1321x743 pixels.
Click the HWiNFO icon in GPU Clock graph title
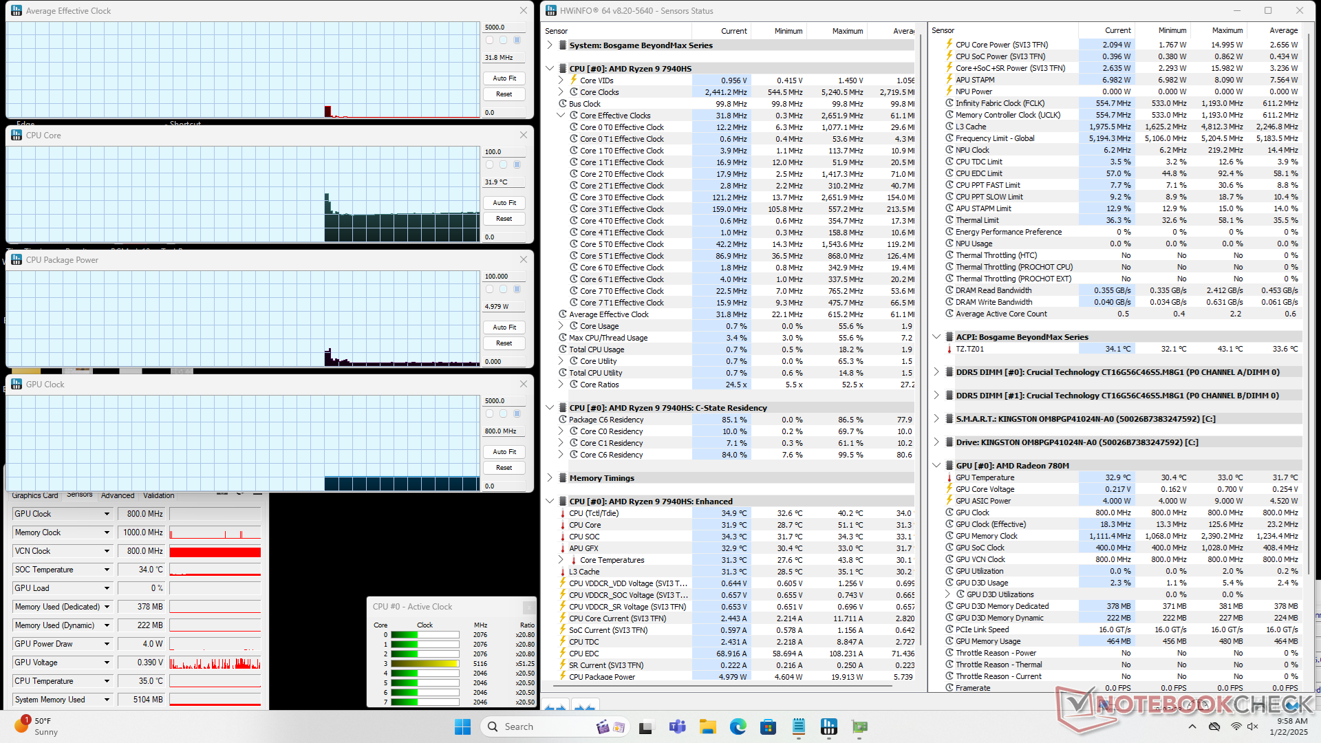pyautogui.click(x=17, y=385)
